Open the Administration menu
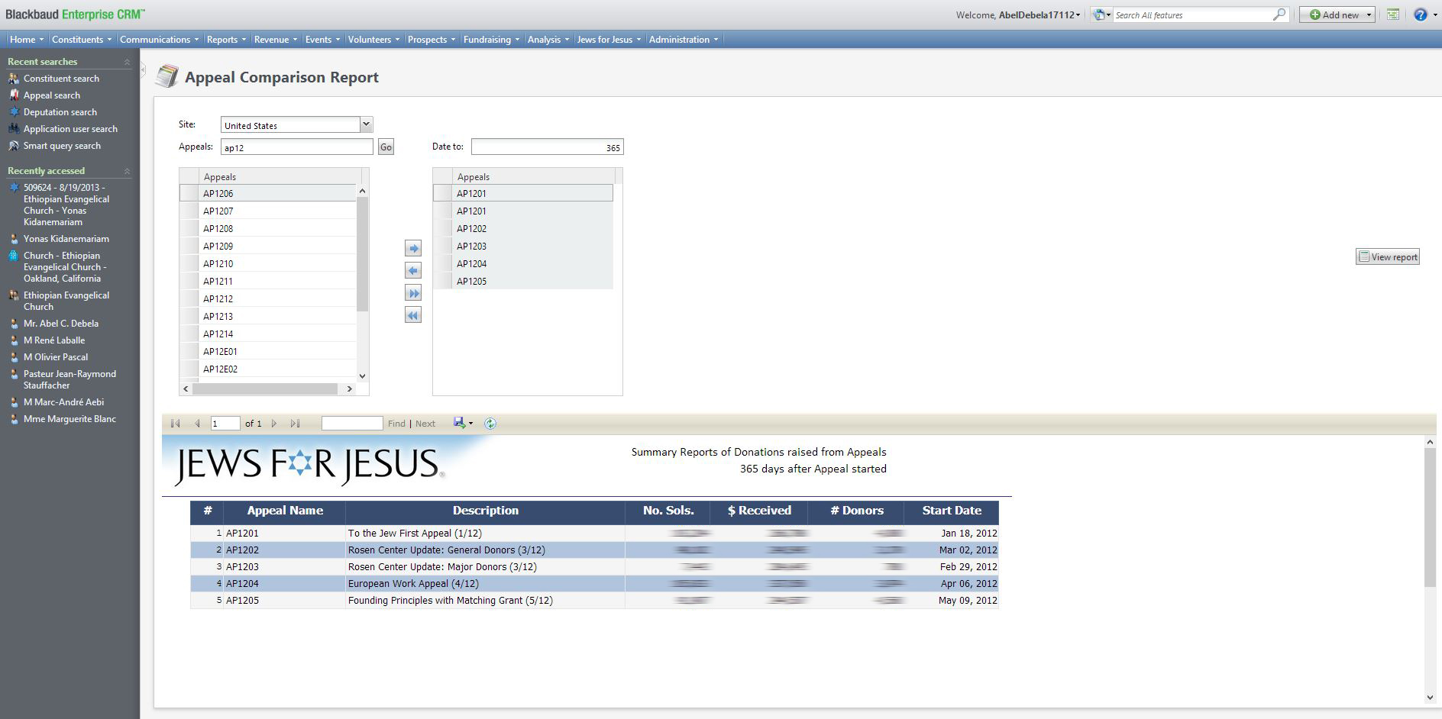 (684, 40)
